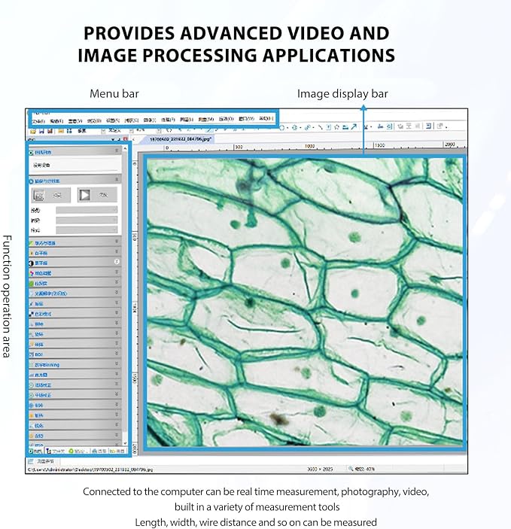Click the snap/capture image button in the side panel
The height and width of the screenshot is (529, 511).
51,195
